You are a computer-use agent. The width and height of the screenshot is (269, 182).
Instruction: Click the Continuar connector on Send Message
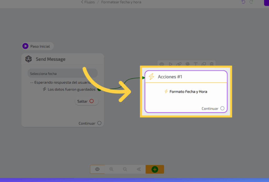click(99, 123)
